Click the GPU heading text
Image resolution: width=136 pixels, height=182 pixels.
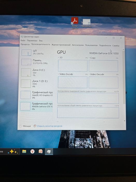tap(61, 52)
